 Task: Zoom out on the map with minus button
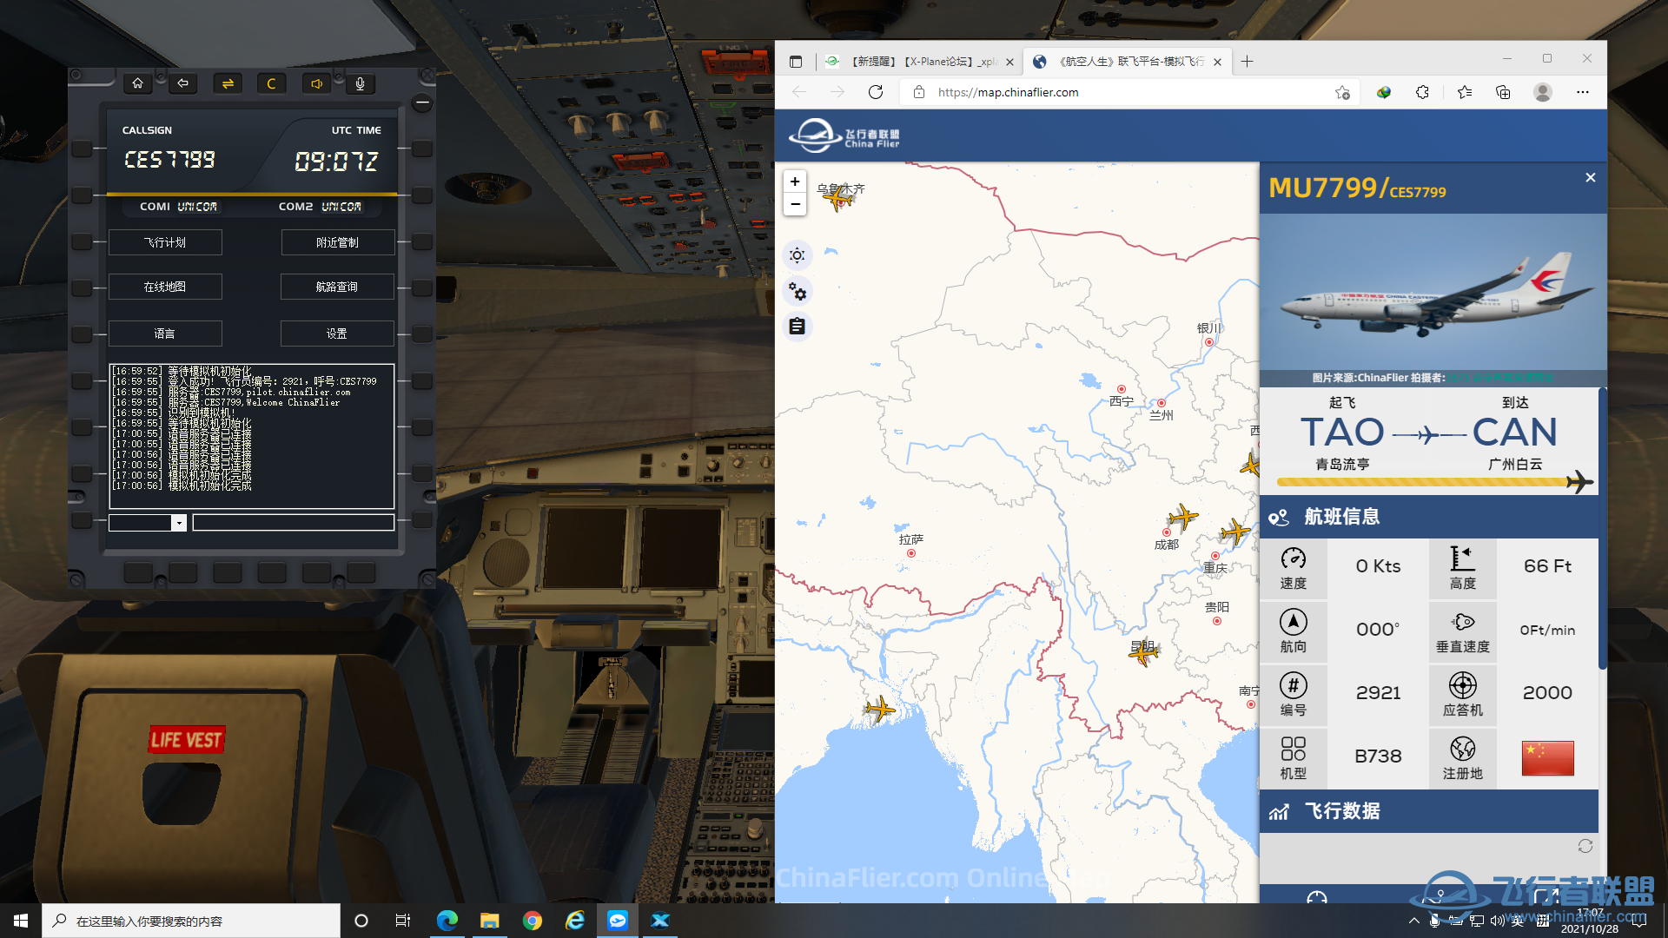click(795, 204)
